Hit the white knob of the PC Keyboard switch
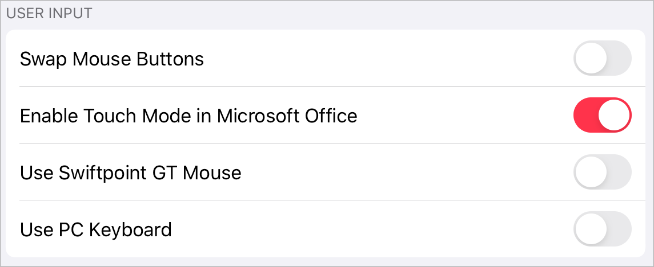The height and width of the screenshot is (267, 654). 591,229
